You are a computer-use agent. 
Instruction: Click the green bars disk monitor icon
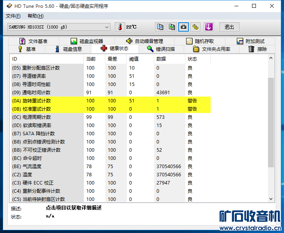74,41
